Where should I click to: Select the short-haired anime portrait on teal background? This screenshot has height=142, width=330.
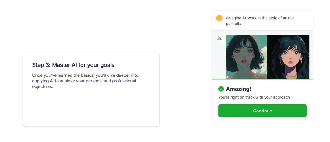(247, 57)
